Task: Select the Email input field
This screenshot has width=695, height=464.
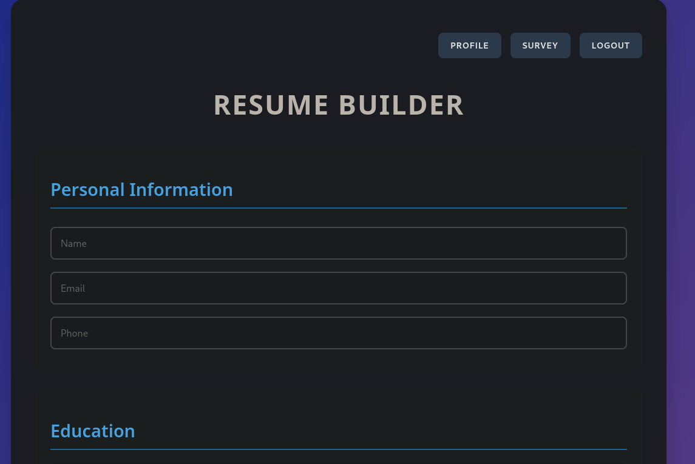Action: click(339, 288)
